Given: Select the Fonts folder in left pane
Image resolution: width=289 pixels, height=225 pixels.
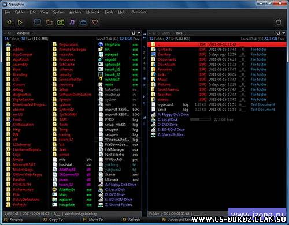Looking at the screenshot, I should pos(17,119).
